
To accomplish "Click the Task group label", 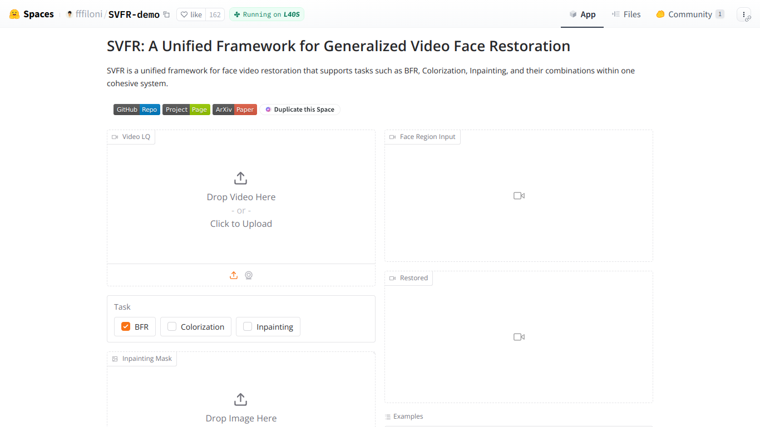I will pyautogui.click(x=122, y=307).
